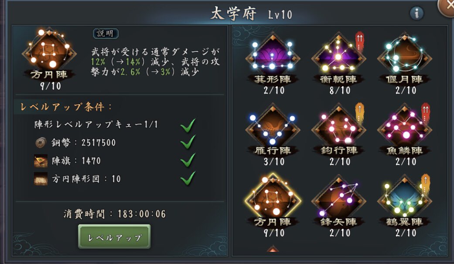Viewport: 454px width, 264px height.
Task: Select the 鈎行陣 formation icon
Action: click(338, 129)
